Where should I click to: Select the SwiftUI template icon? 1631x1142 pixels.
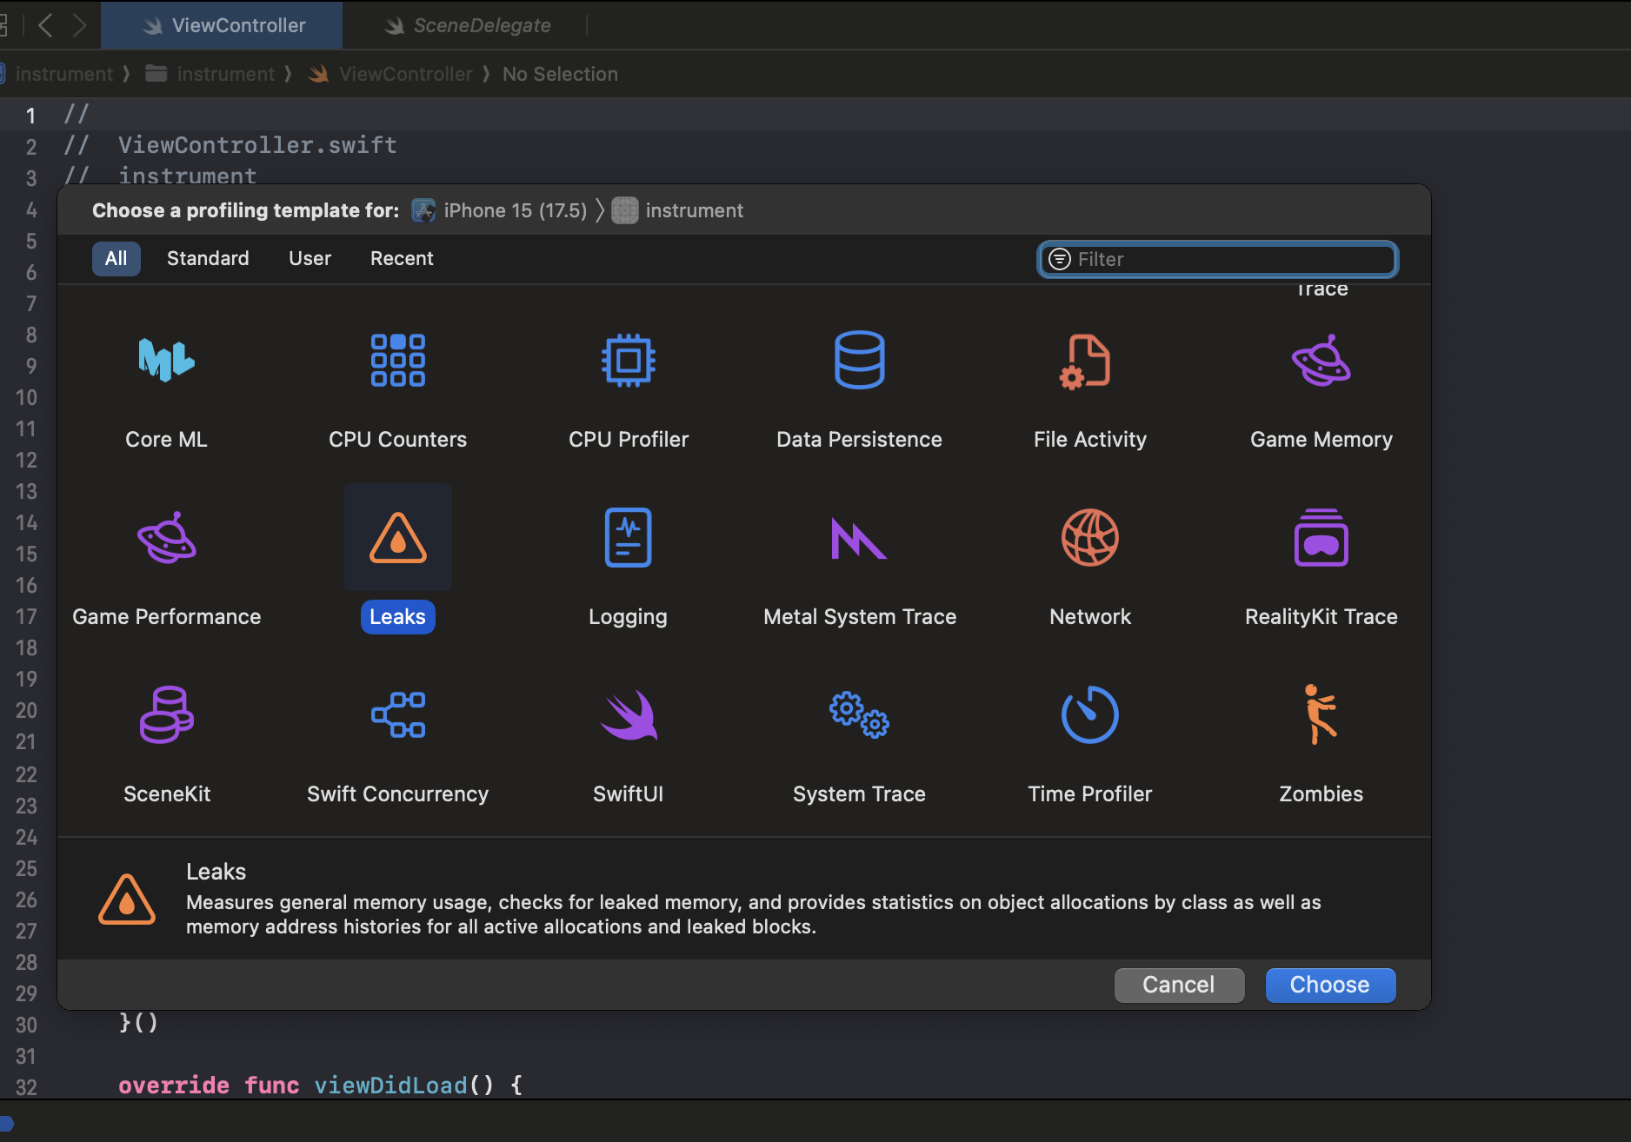(x=628, y=714)
